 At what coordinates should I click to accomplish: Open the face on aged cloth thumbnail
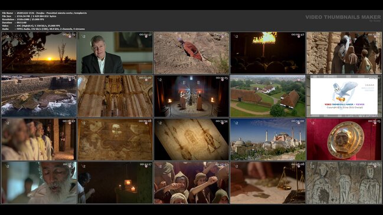click(115, 140)
